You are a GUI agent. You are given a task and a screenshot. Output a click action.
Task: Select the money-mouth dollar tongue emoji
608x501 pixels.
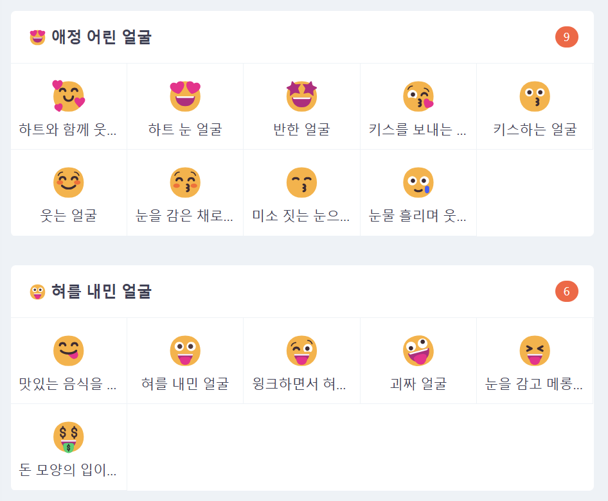tap(69, 436)
